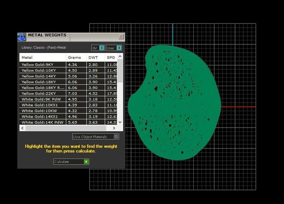This screenshot has width=284, height=204.
Task: Close the Metal Weights dialog
Action: (121, 37)
